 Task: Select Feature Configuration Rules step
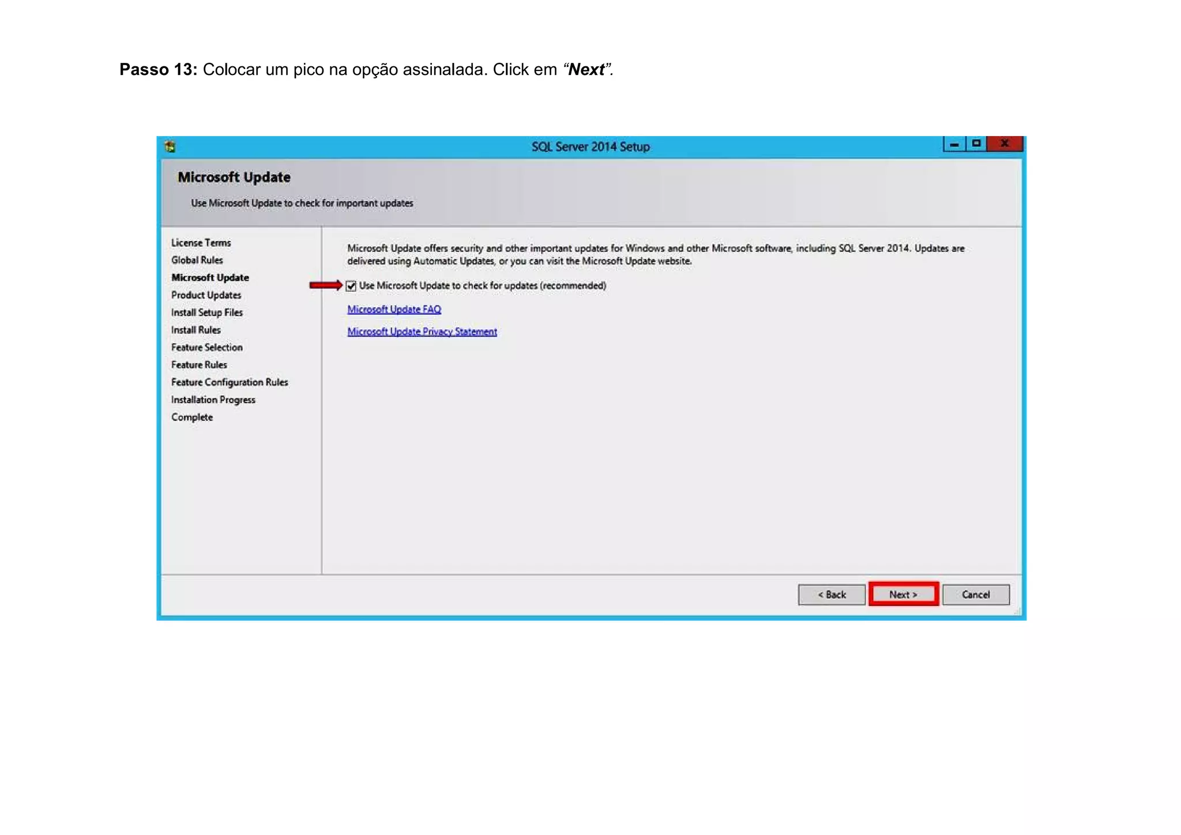click(x=229, y=382)
